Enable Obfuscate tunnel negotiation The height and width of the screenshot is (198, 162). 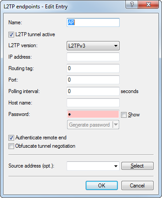11,146
